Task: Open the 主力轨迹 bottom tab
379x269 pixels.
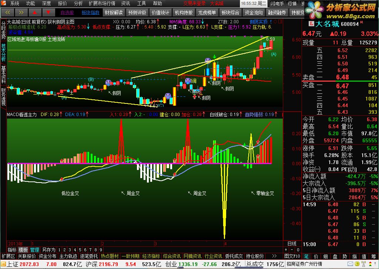Action: tap(68, 256)
